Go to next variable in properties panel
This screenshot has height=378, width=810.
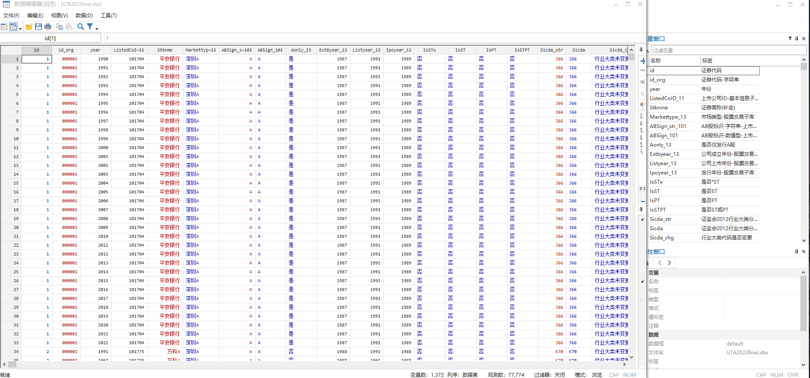tap(669, 263)
